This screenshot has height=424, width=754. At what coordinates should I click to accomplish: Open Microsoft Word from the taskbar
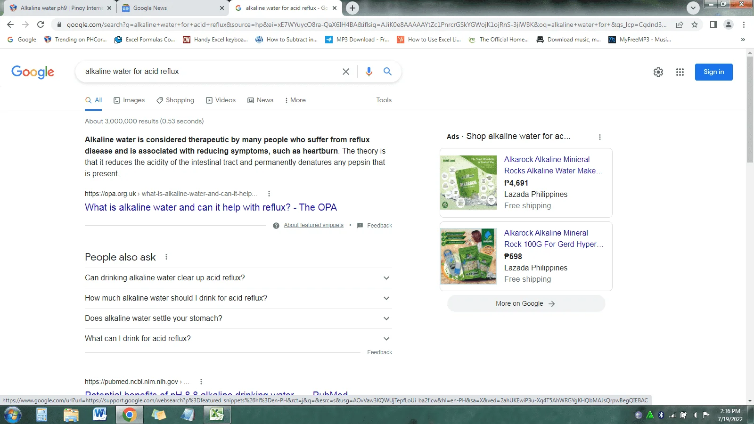click(x=100, y=415)
